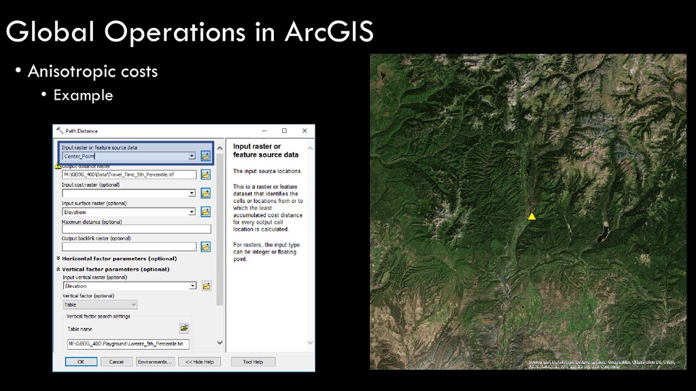Click the parameters pane scroll up arrow

click(x=220, y=148)
